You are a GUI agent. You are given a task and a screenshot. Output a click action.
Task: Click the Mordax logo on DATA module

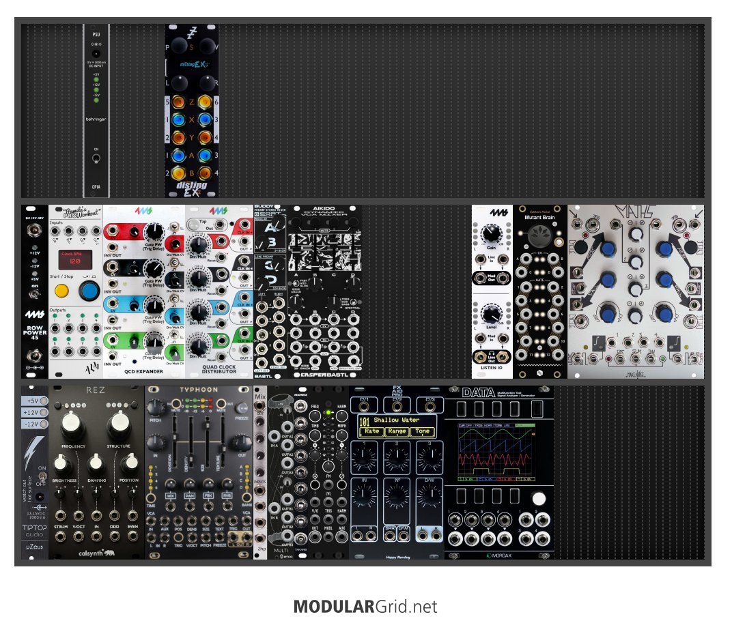(x=499, y=555)
